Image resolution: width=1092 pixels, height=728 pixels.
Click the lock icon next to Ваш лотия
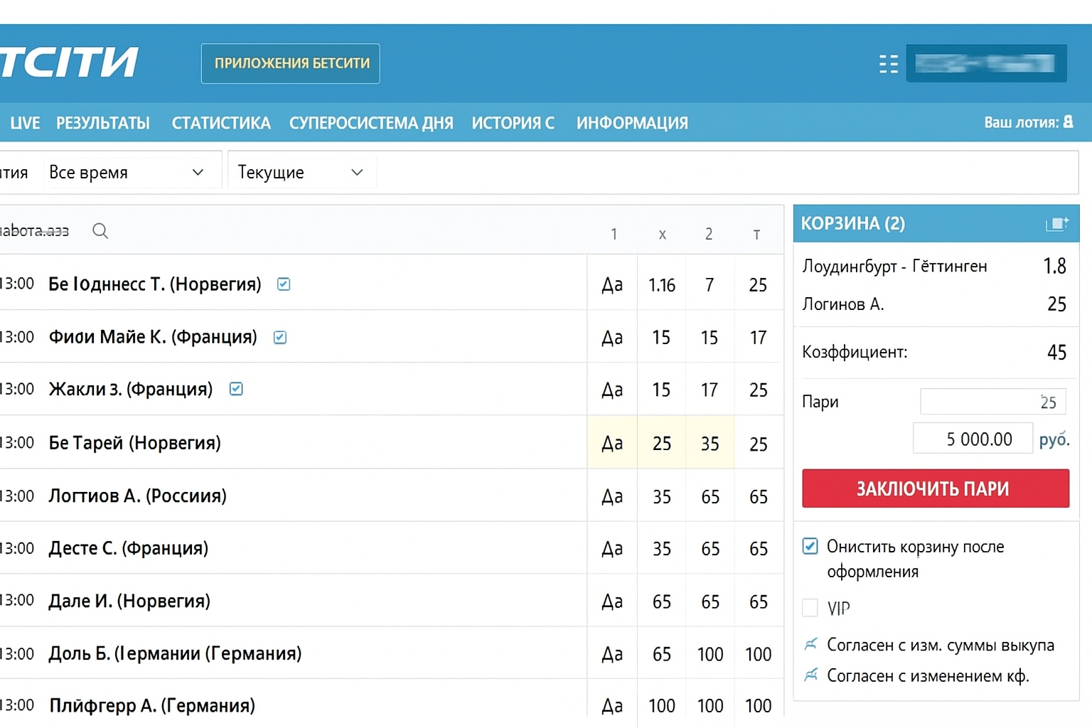[x=1068, y=122]
